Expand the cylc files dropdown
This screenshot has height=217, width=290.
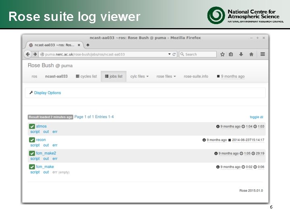pyautogui.click(x=139, y=76)
